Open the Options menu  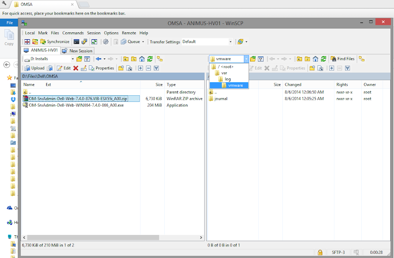click(111, 33)
